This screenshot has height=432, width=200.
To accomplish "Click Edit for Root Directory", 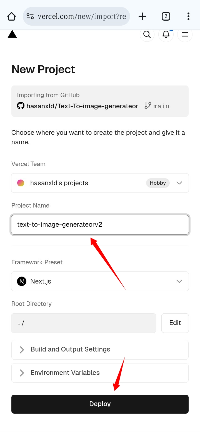I will pyautogui.click(x=175, y=323).
